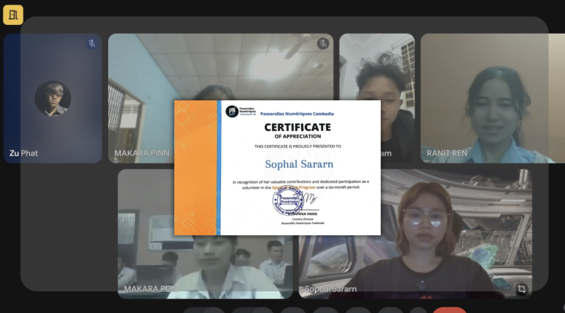Click the 'CERTIFICATE' heading
The height and width of the screenshot is (313, 565).
[x=297, y=127]
